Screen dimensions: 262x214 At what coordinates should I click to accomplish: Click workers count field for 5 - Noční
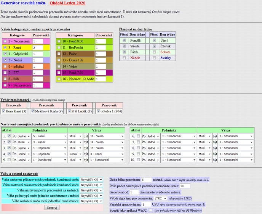click(x=38, y=60)
